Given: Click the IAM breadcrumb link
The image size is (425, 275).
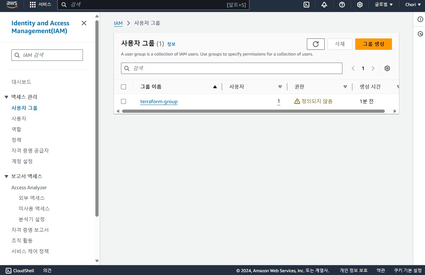Looking at the screenshot, I should tap(118, 23).
